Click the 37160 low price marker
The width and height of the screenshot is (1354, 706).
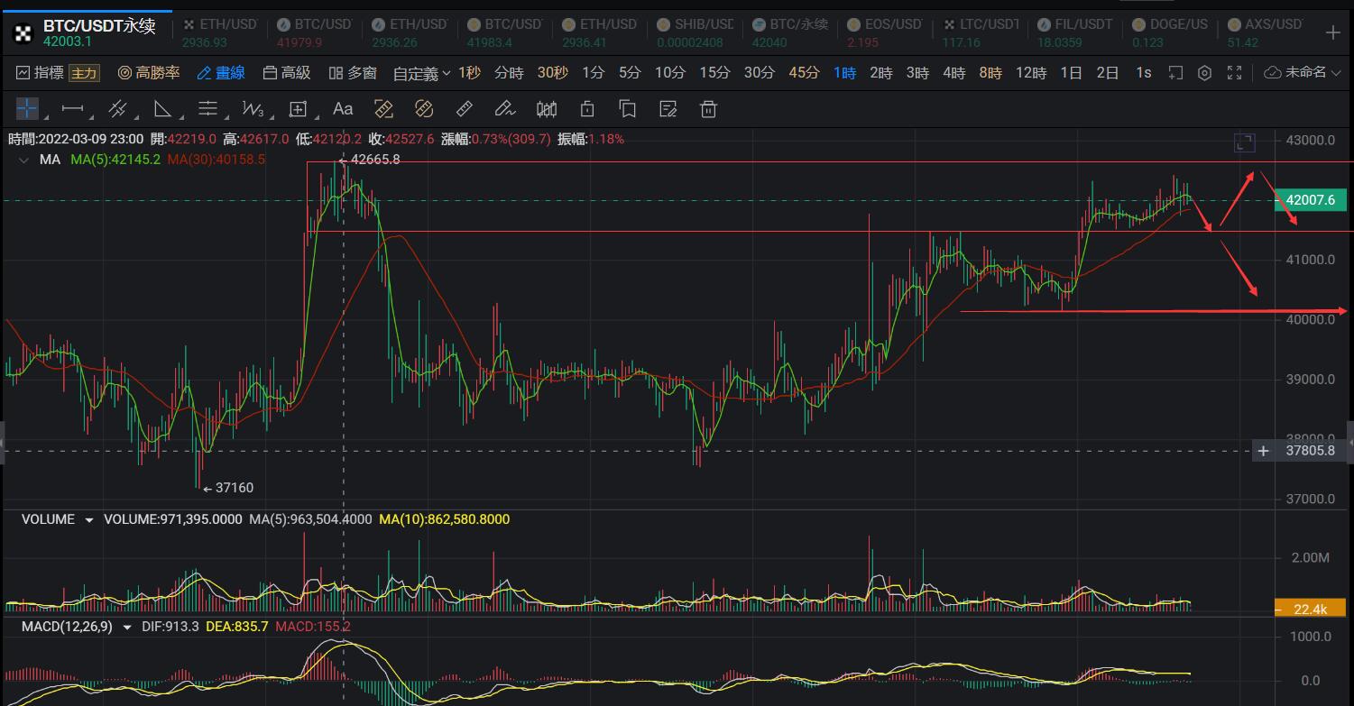pyautogui.click(x=235, y=488)
